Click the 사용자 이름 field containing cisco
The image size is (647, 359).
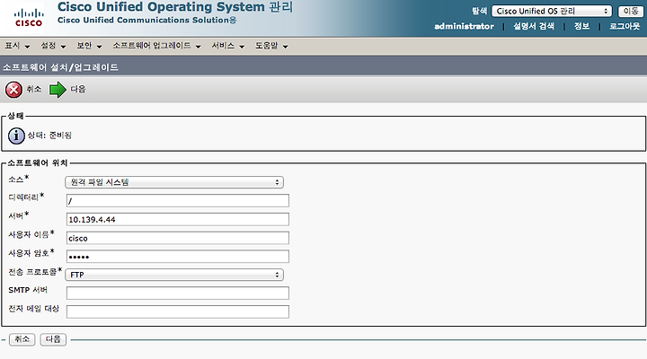(177, 238)
